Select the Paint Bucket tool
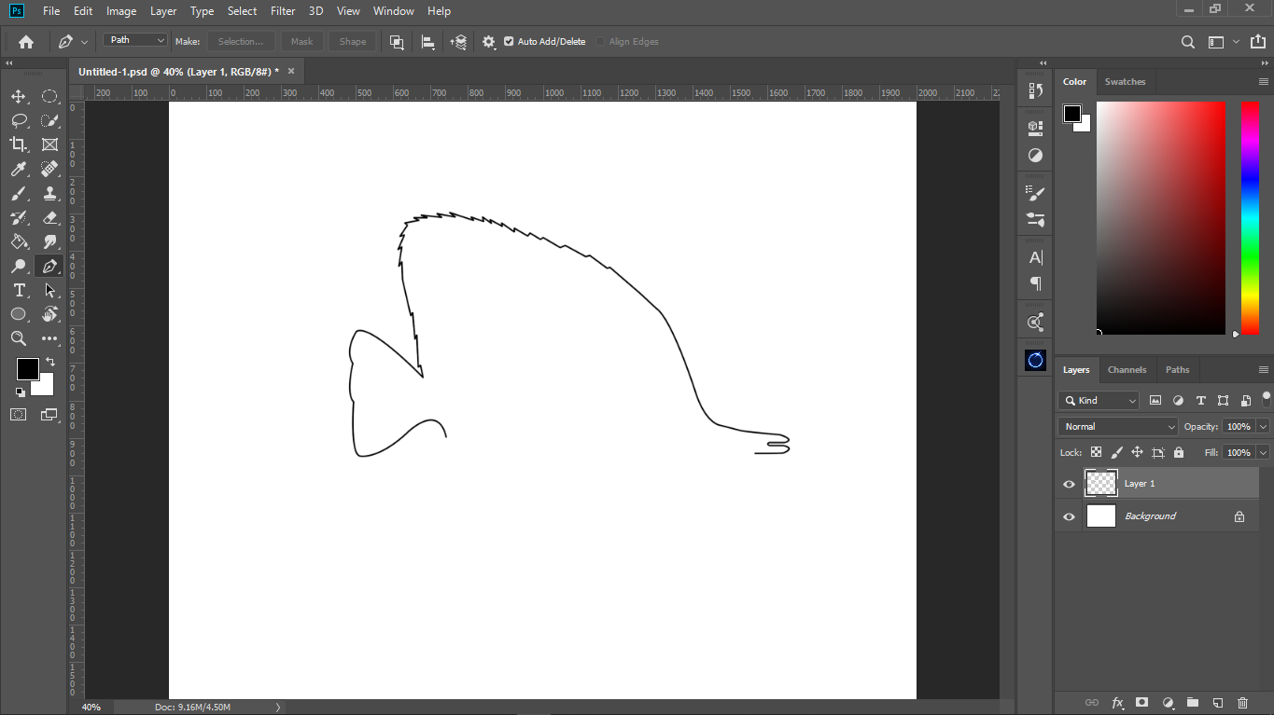 (18, 241)
